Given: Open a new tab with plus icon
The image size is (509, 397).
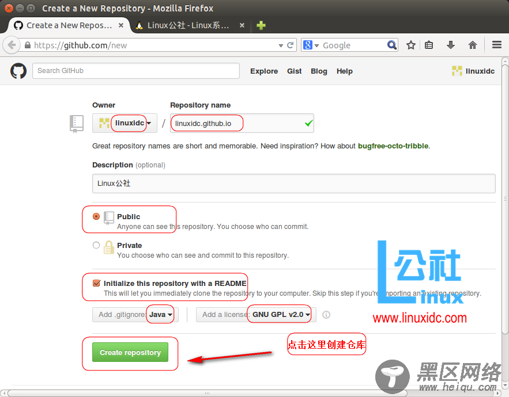Looking at the screenshot, I should [x=261, y=25].
